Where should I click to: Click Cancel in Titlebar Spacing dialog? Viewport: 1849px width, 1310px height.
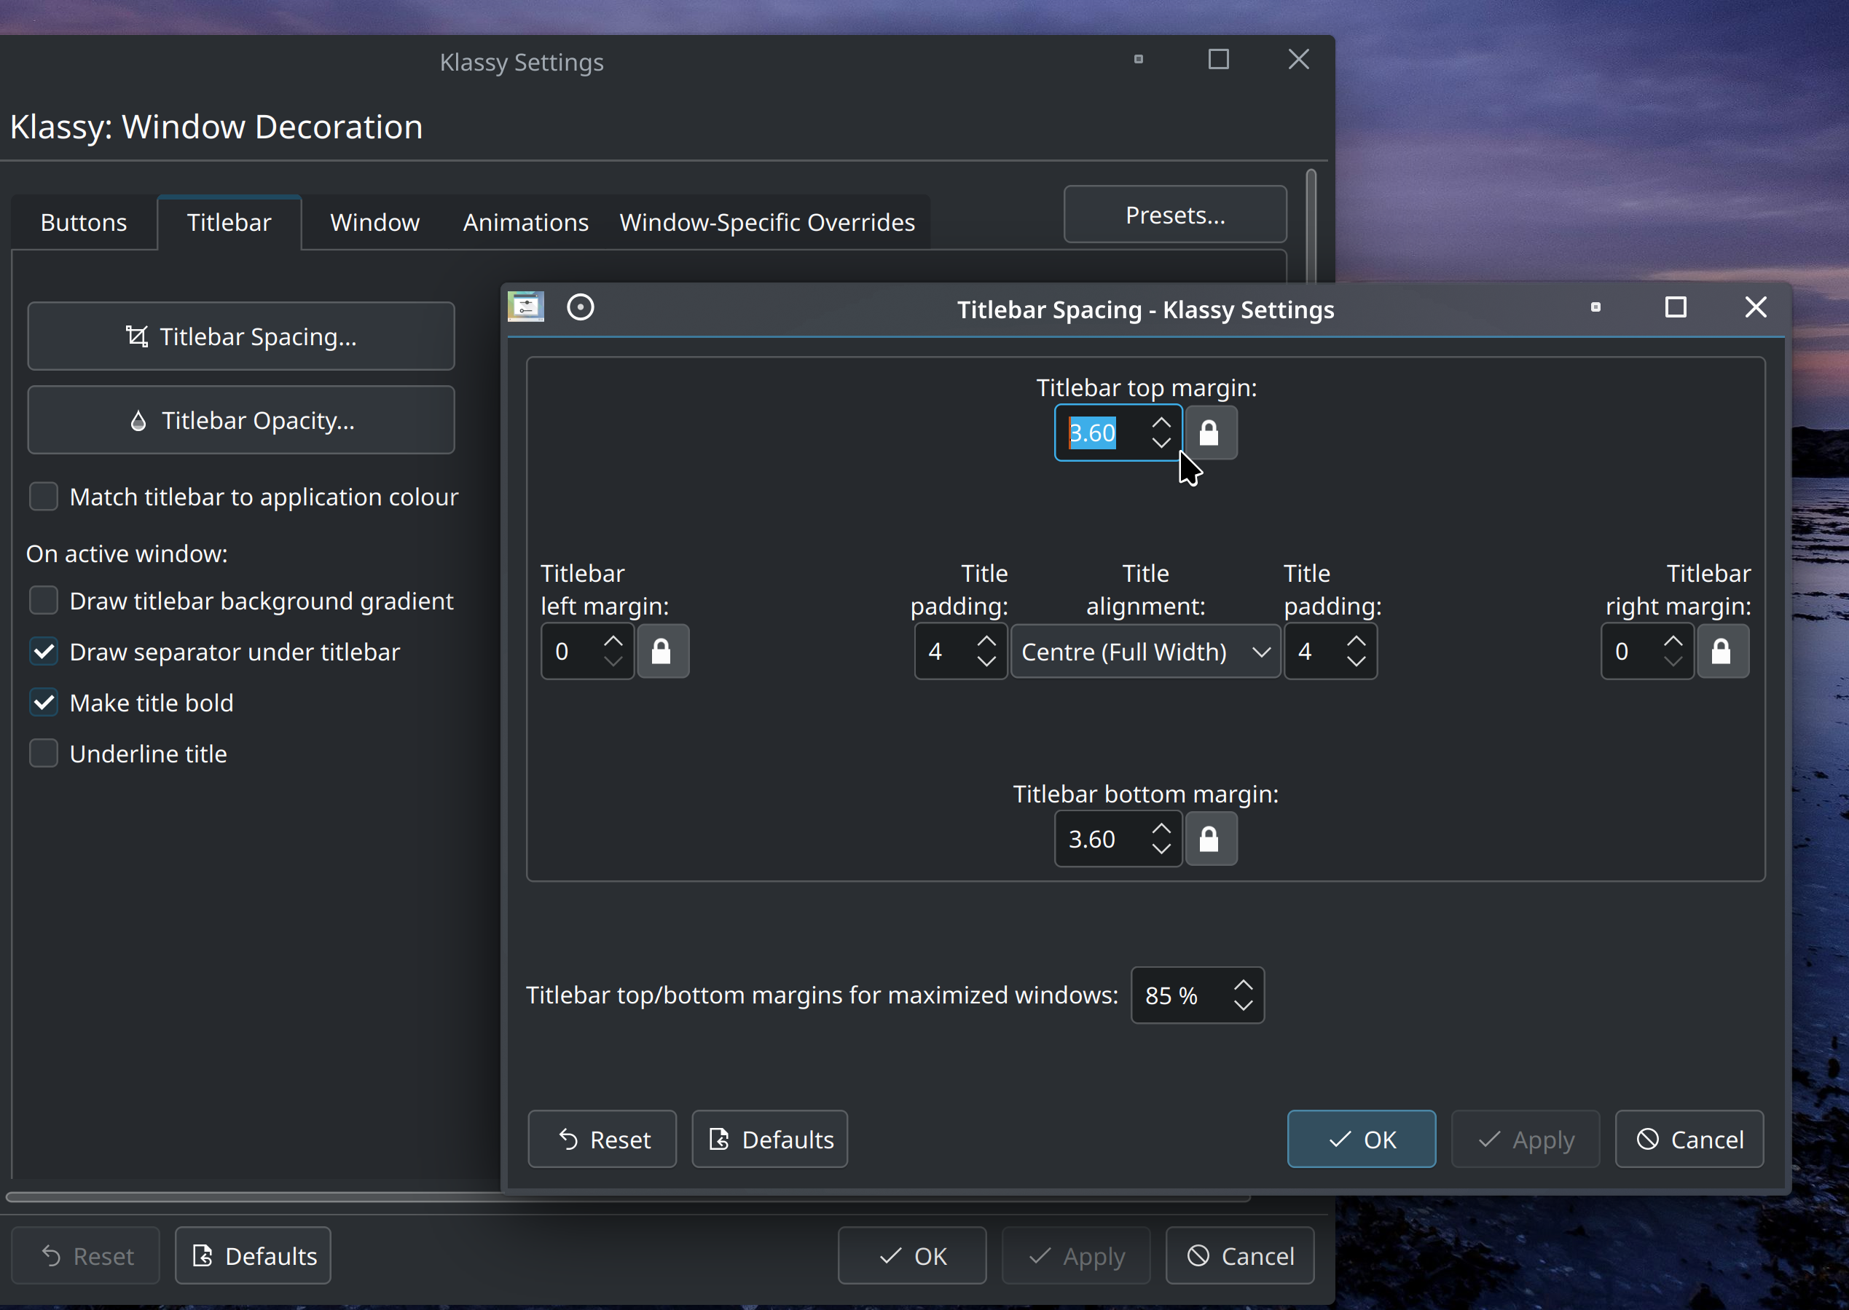(x=1689, y=1139)
